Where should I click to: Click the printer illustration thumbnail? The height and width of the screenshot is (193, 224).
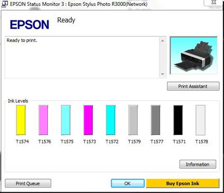[194, 55]
